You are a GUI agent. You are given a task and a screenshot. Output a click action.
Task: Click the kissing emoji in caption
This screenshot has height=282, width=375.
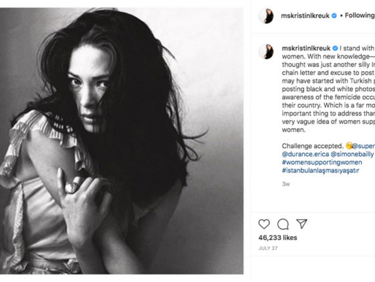pos(349,145)
